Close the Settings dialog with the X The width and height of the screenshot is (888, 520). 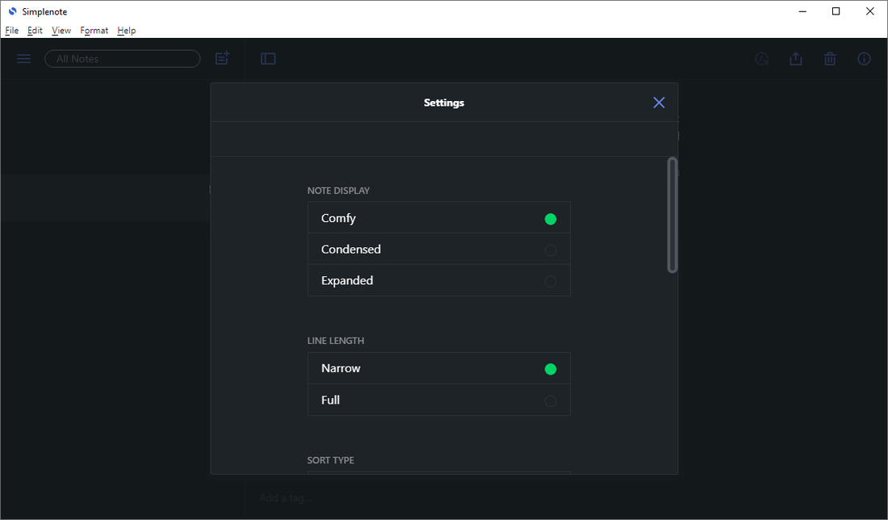[659, 103]
